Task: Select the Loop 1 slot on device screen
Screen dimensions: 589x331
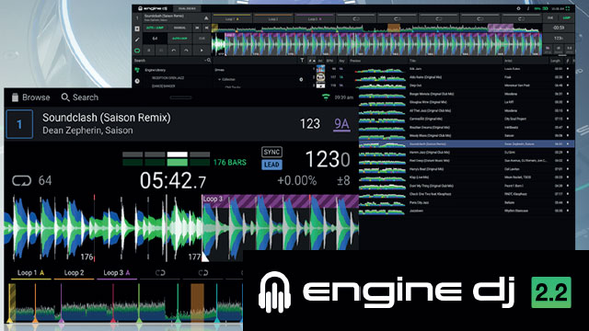Action: coord(30,273)
